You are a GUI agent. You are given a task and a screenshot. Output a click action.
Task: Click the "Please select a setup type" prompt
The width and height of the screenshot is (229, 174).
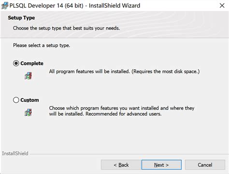42,45
